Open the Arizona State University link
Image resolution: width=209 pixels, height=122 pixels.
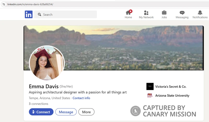(172, 95)
